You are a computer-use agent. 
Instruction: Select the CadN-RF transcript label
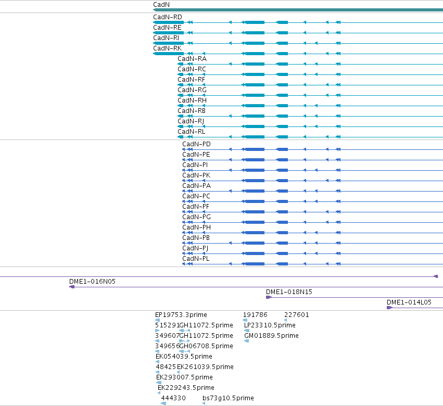click(x=191, y=80)
